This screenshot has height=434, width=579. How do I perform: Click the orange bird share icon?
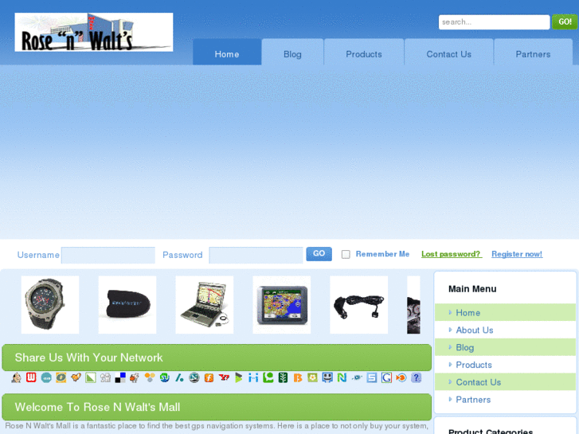[76, 377]
